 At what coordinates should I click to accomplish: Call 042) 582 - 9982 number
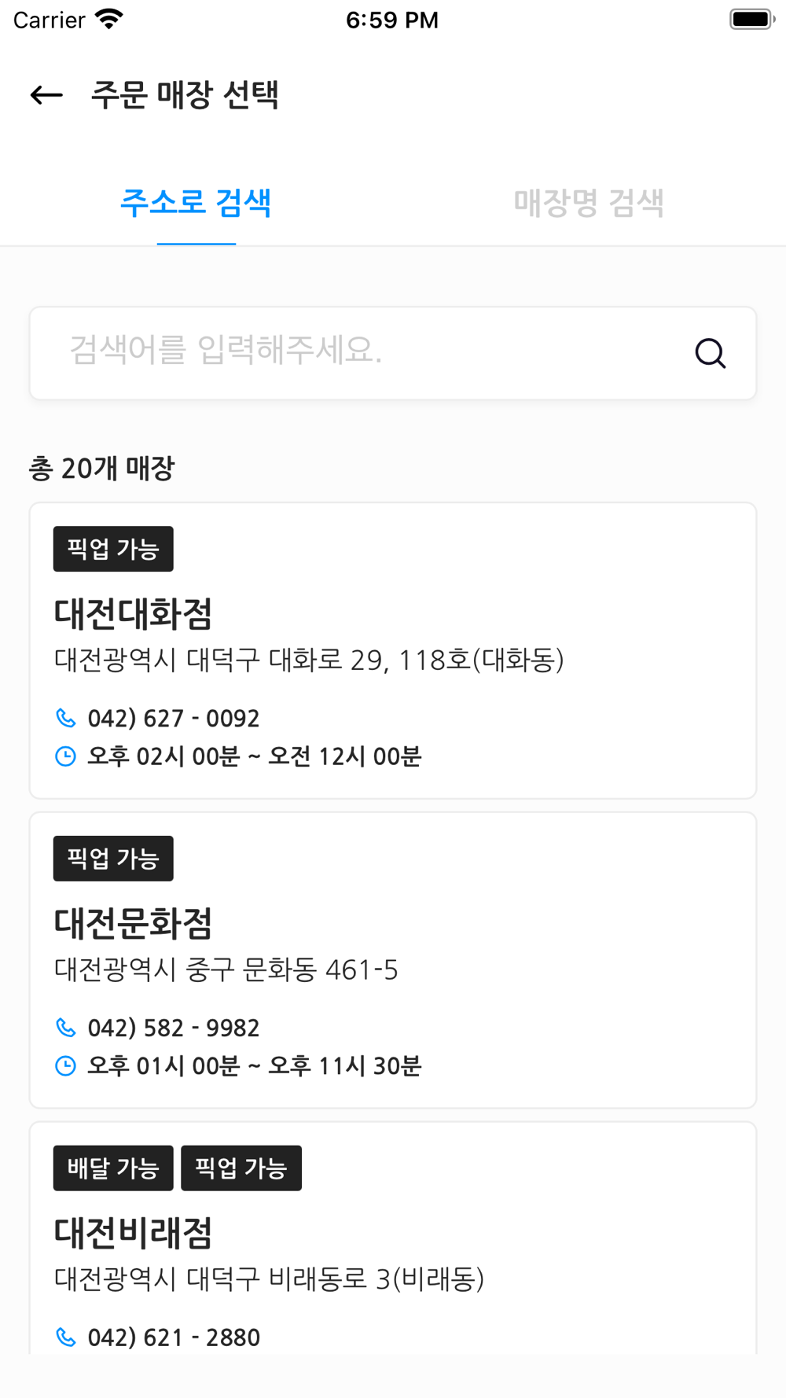(174, 1028)
